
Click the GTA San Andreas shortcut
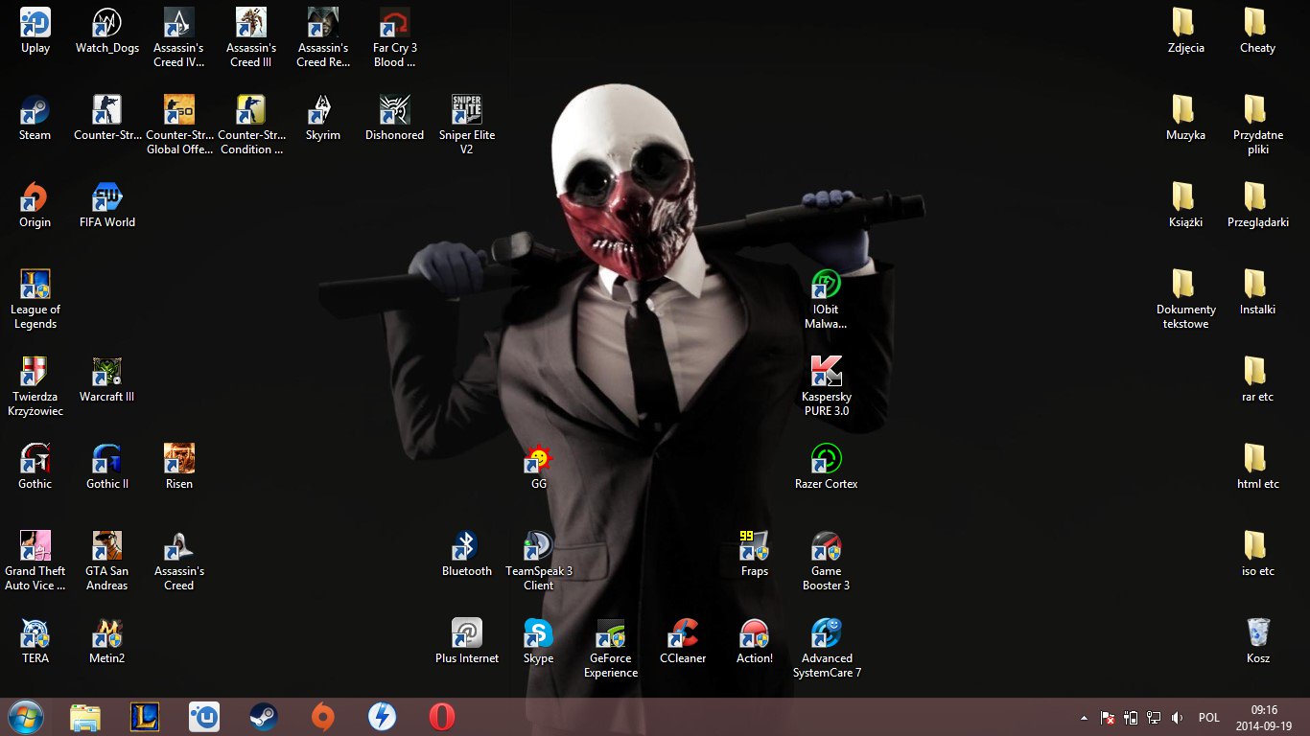(107, 561)
